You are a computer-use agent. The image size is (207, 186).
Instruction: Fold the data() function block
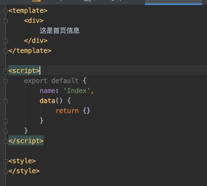pos(5,101)
